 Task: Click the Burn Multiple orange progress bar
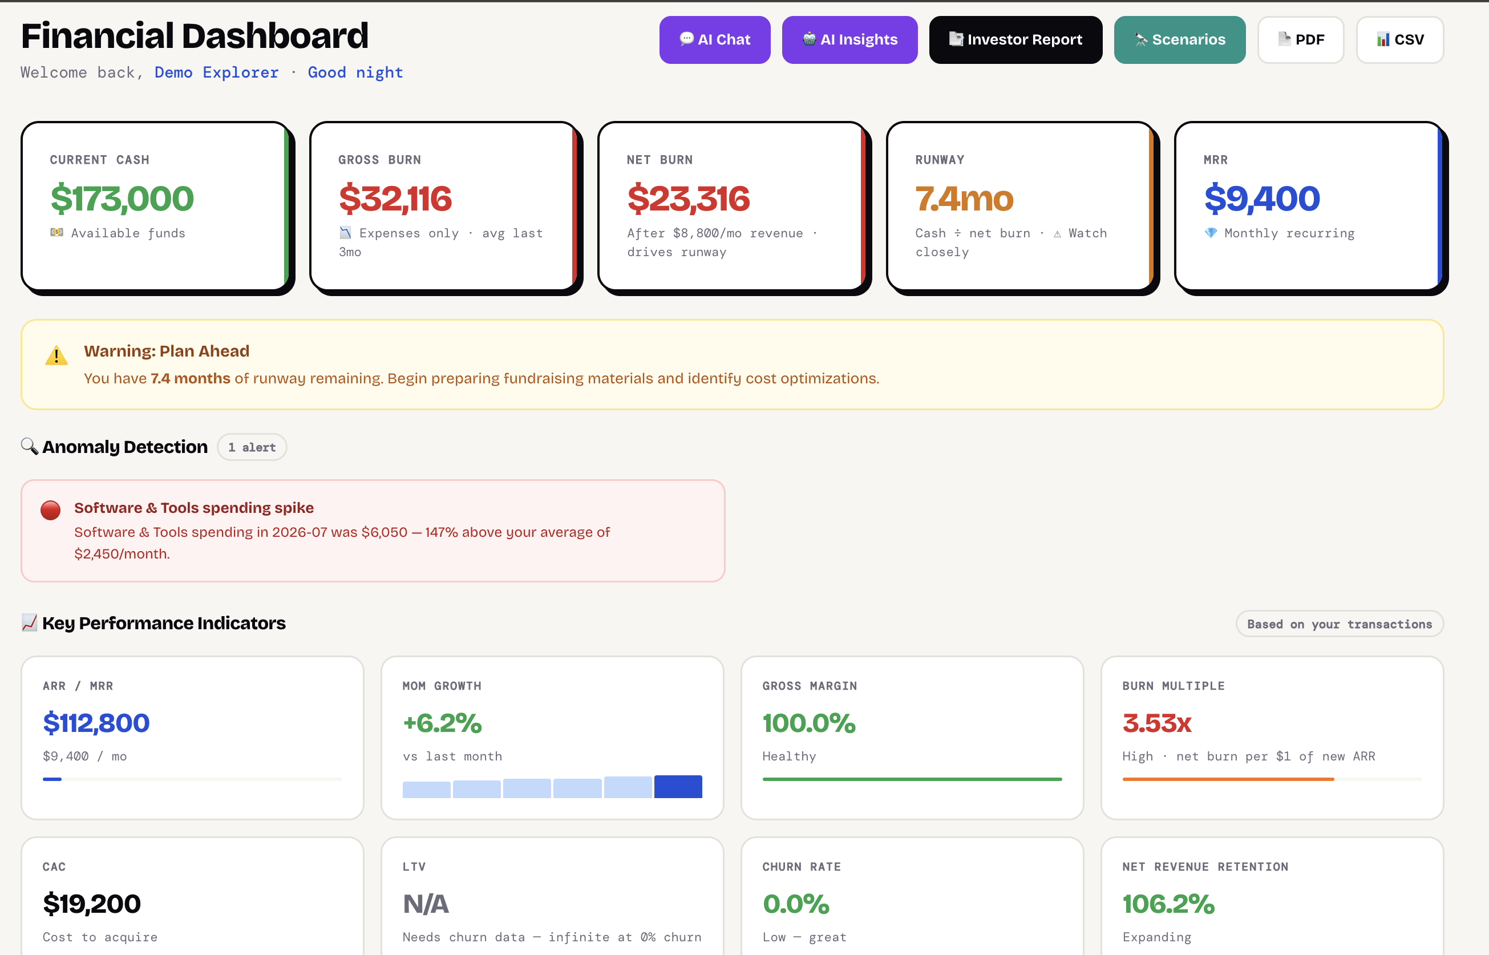1228,779
